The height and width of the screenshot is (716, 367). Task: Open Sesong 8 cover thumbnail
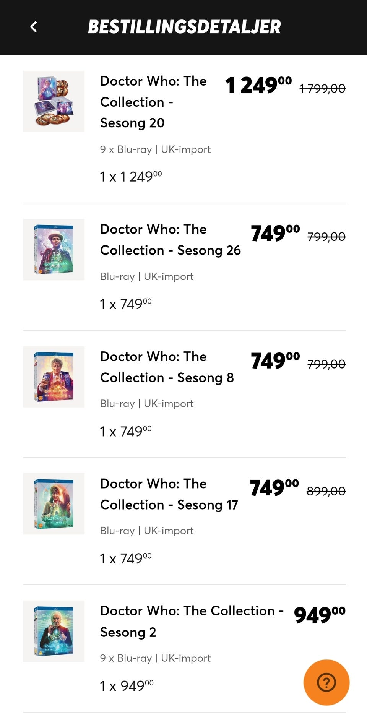pos(54,377)
